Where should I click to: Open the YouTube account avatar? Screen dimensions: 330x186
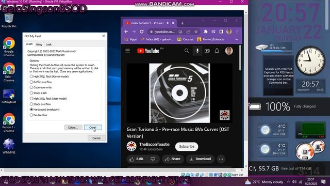pyautogui.click(x=229, y=51)
